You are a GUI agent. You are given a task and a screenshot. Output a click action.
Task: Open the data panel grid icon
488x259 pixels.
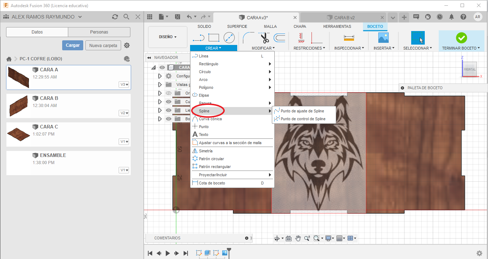point(150,17)
